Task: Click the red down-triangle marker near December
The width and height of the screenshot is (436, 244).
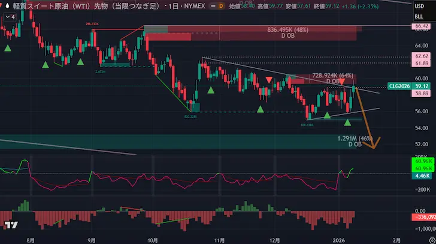Action: point(269,80)
